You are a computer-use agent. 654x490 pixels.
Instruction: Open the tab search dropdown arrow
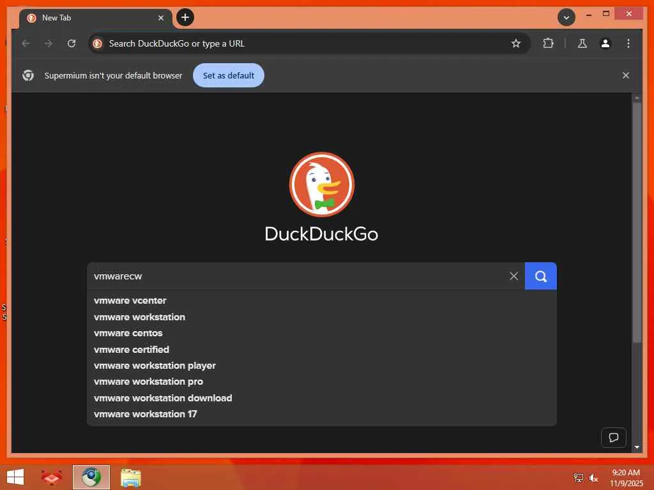[x=566, y=17]
